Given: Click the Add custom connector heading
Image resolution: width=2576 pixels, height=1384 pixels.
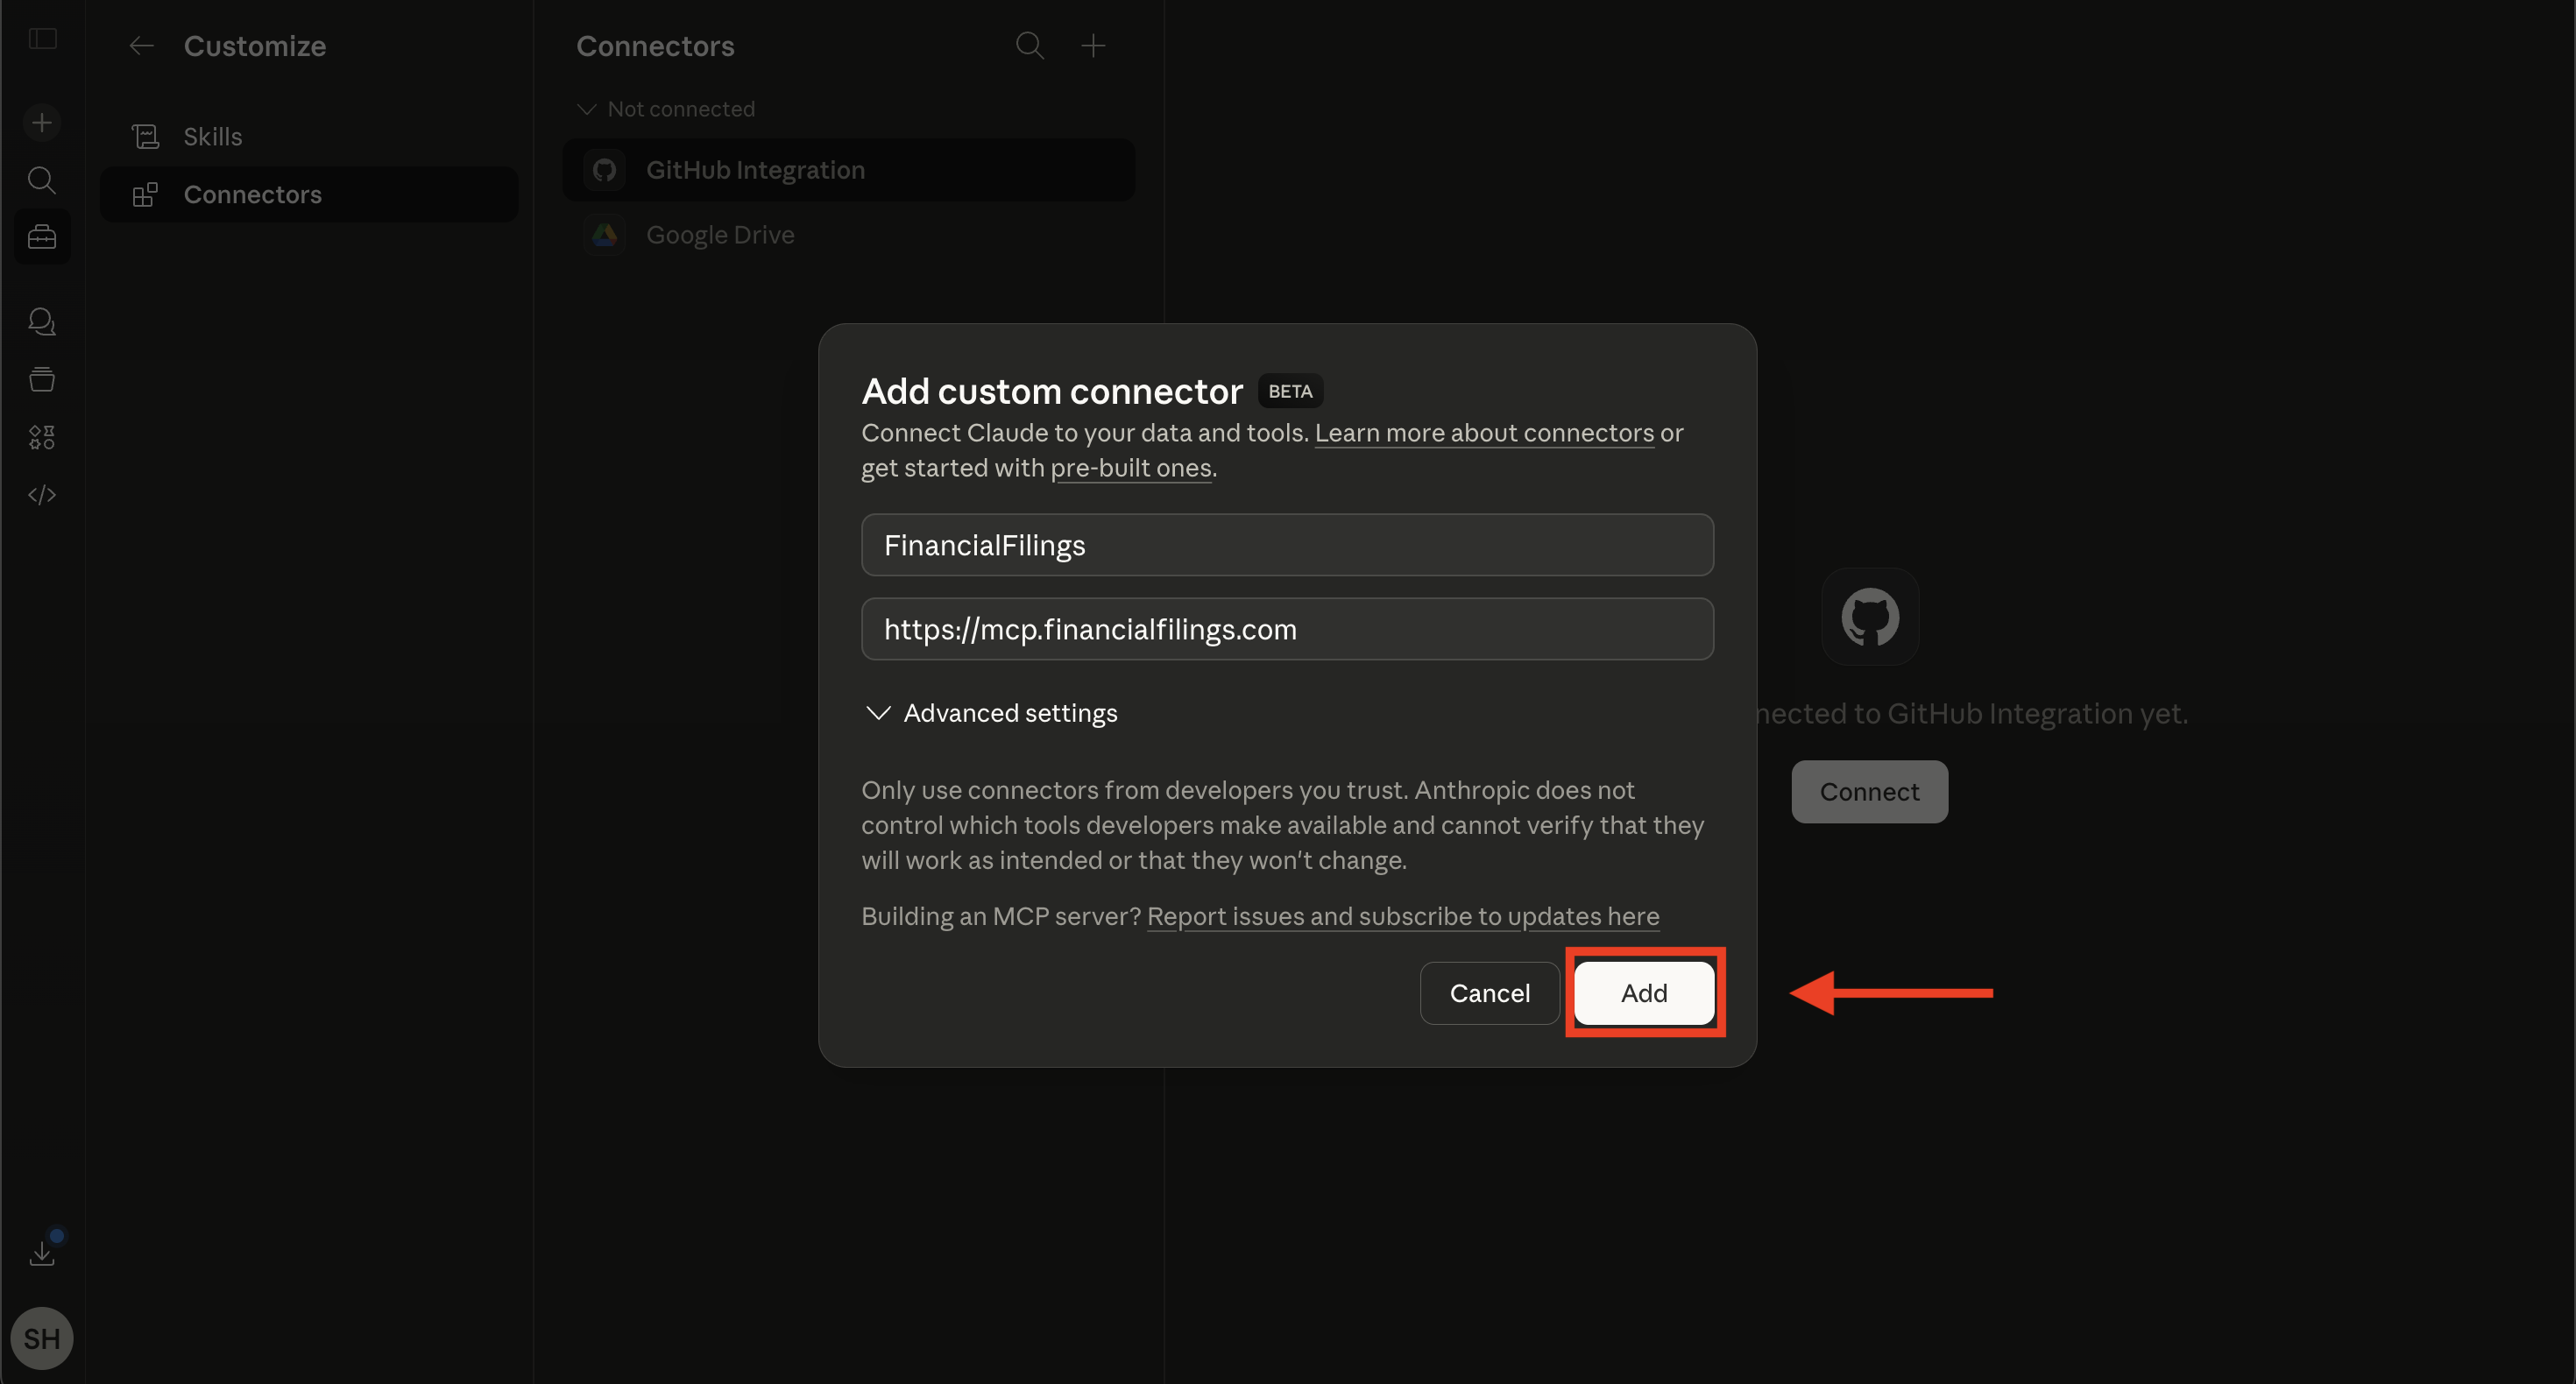Looking at the screenshot, I should click(1052, 391).
